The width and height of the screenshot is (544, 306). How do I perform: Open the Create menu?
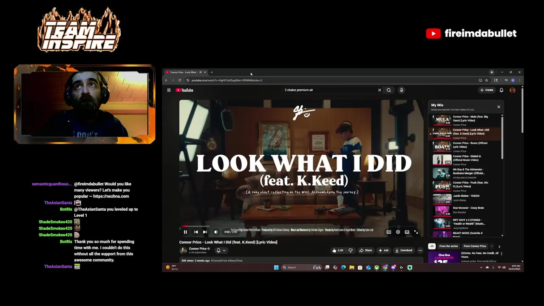487,90
